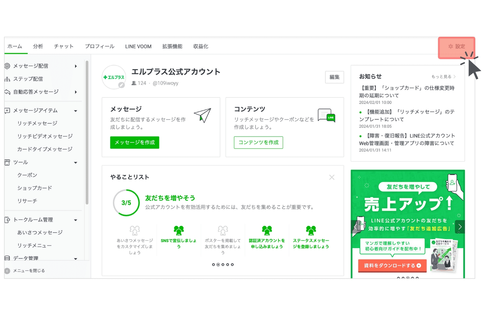
Task: Click the sidebar vertical scrollbar
Action: click(x=87, y=133)
